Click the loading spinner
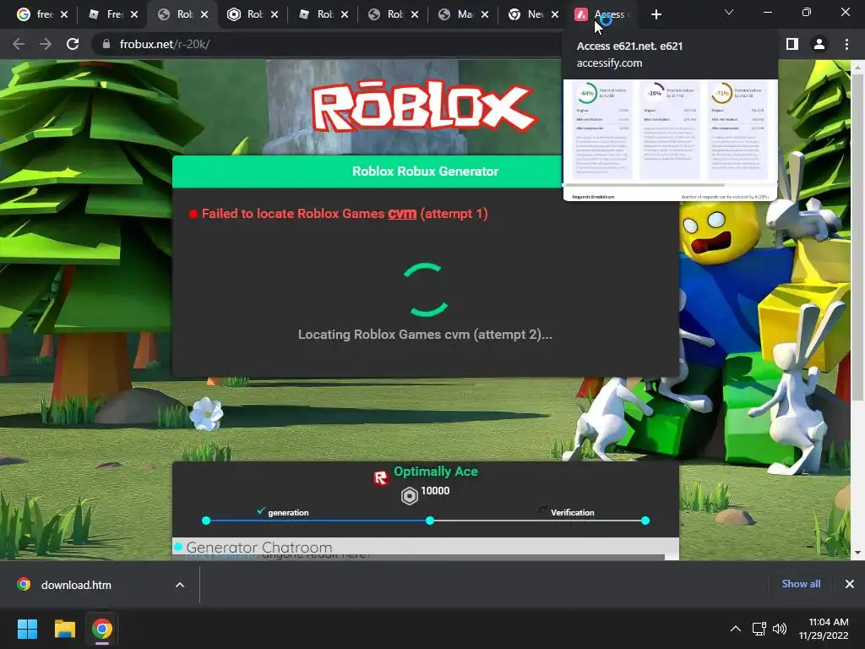The height and width of the screenshot is (649, 865). [426, 291]
